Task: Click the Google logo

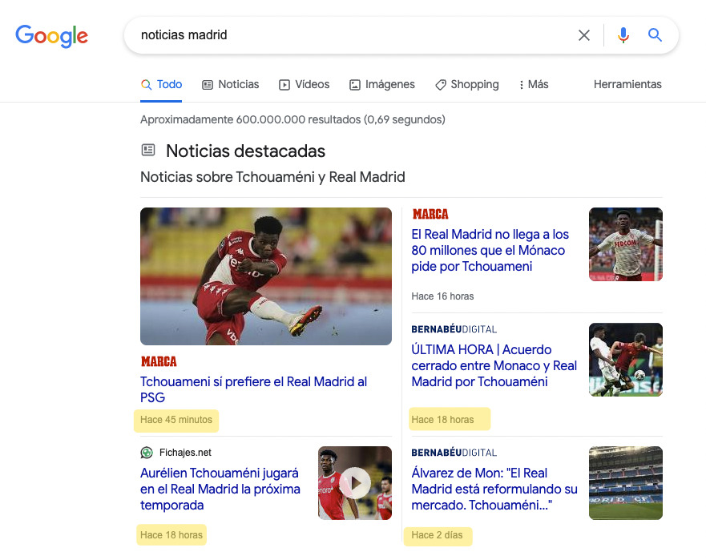Action: click(x=51, y=36)
